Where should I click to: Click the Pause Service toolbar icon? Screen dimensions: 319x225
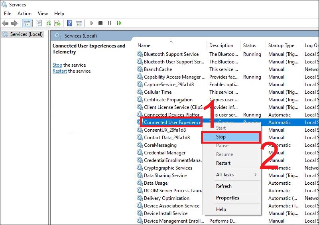pyautogui.click(x=110, y=23)
